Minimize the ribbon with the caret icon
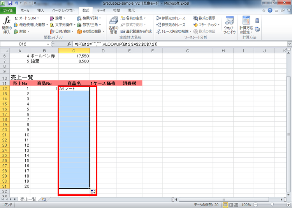292x208 pixels. pos(264,11)
